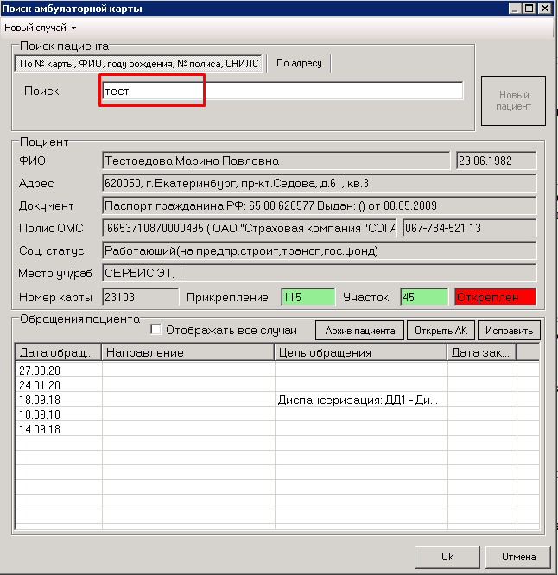The image size is (558, 575).
Task: Click the Поиск input field
Action: click(282, 91)
